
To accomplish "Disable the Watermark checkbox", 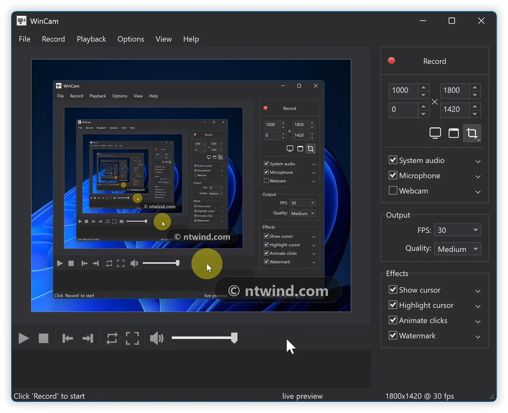I will click(393, 335).
